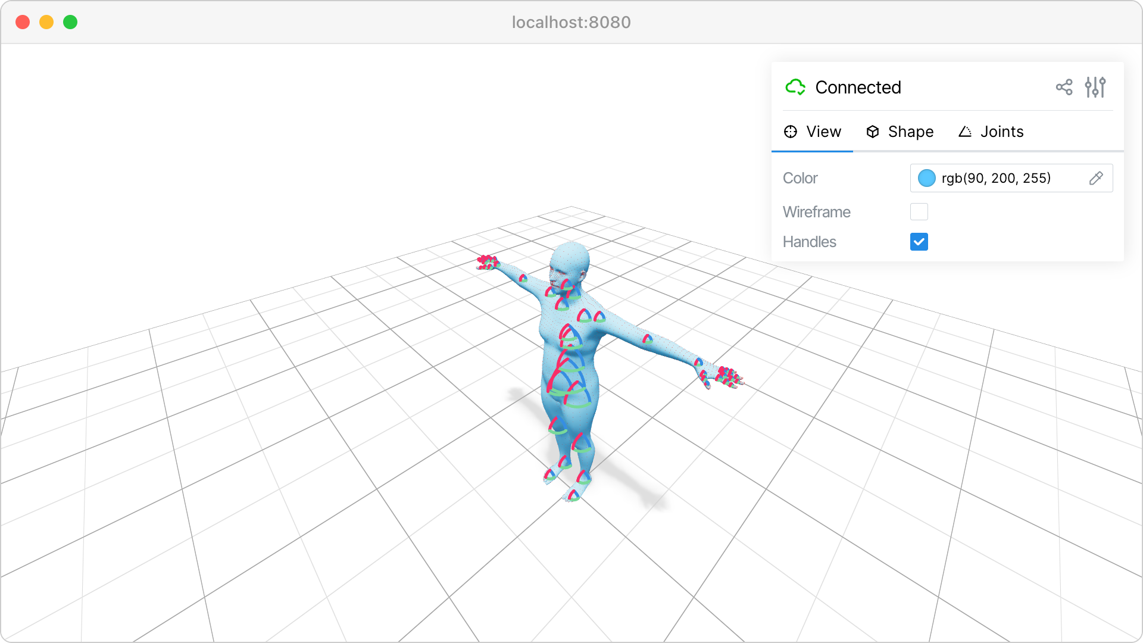Click the Color label

click(800, 178)
